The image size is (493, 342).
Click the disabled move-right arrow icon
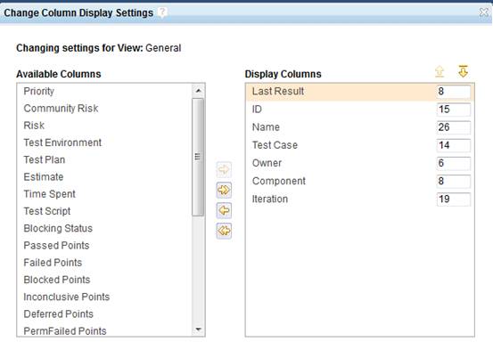pos(224,169)
